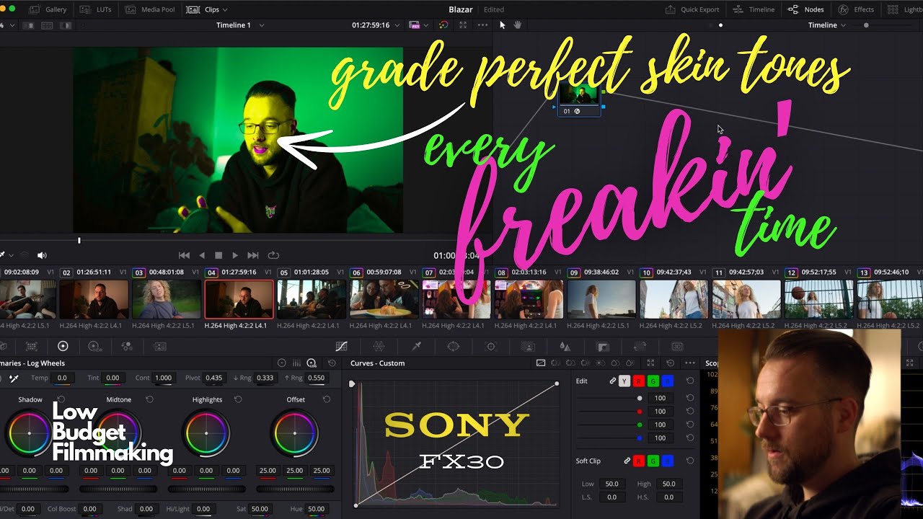This screenshot has width=923, height=519.
Task: Open the Magic Mask palette
Action: pos(528,347)
